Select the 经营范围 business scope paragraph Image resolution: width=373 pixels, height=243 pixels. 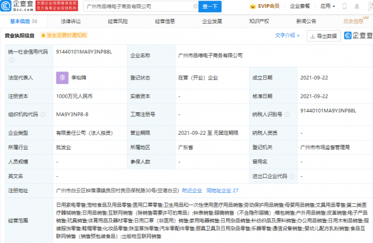pos(213,221)
